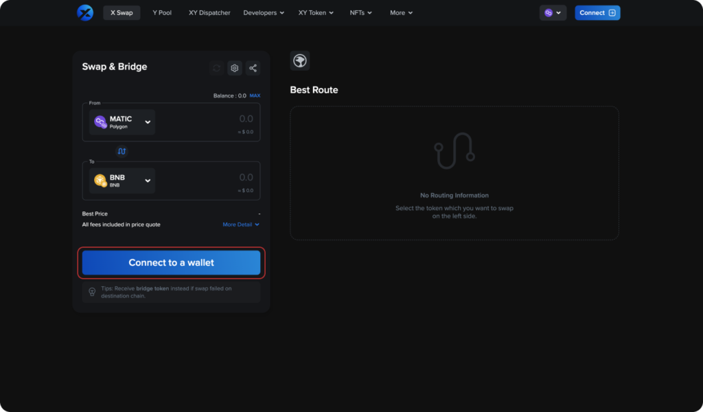Screen dimensions: 703x412
Task: Select the X Swap tab
Action: 122,13
